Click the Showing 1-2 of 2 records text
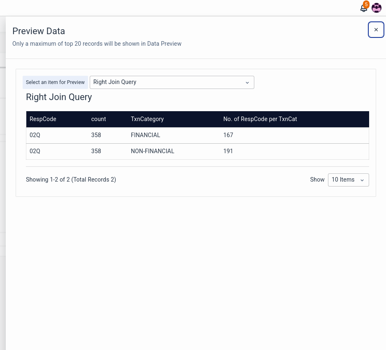The height and width of the screenshot is (350, 386). (71, 180)
